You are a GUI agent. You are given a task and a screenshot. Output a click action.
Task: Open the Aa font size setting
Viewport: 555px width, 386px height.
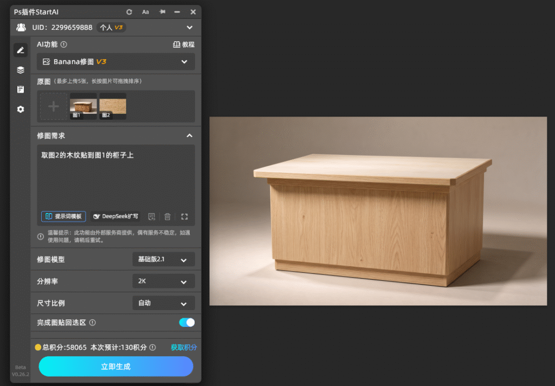[145, 12]
